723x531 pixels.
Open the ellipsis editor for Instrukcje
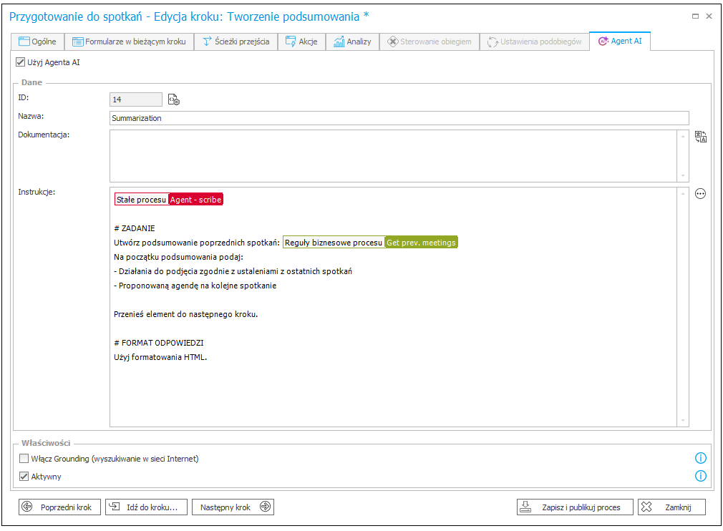point(700,193)
